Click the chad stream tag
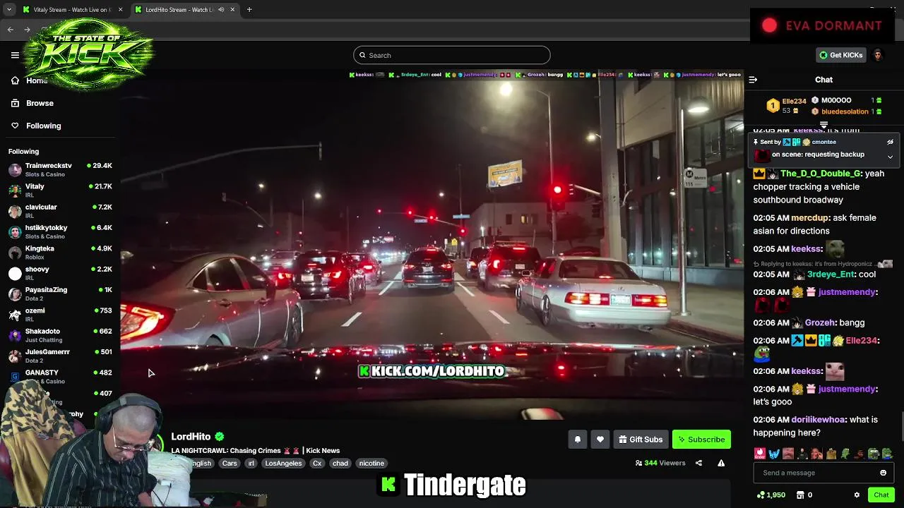This screenshot has height=508, width=904. pos(340,464)
